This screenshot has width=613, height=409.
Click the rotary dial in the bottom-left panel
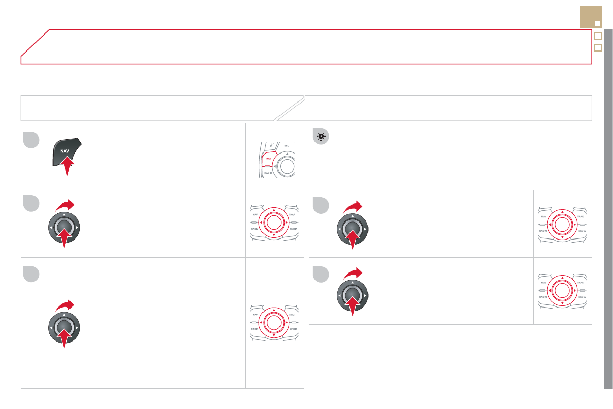pyautogui.click(x=64, y=328)
